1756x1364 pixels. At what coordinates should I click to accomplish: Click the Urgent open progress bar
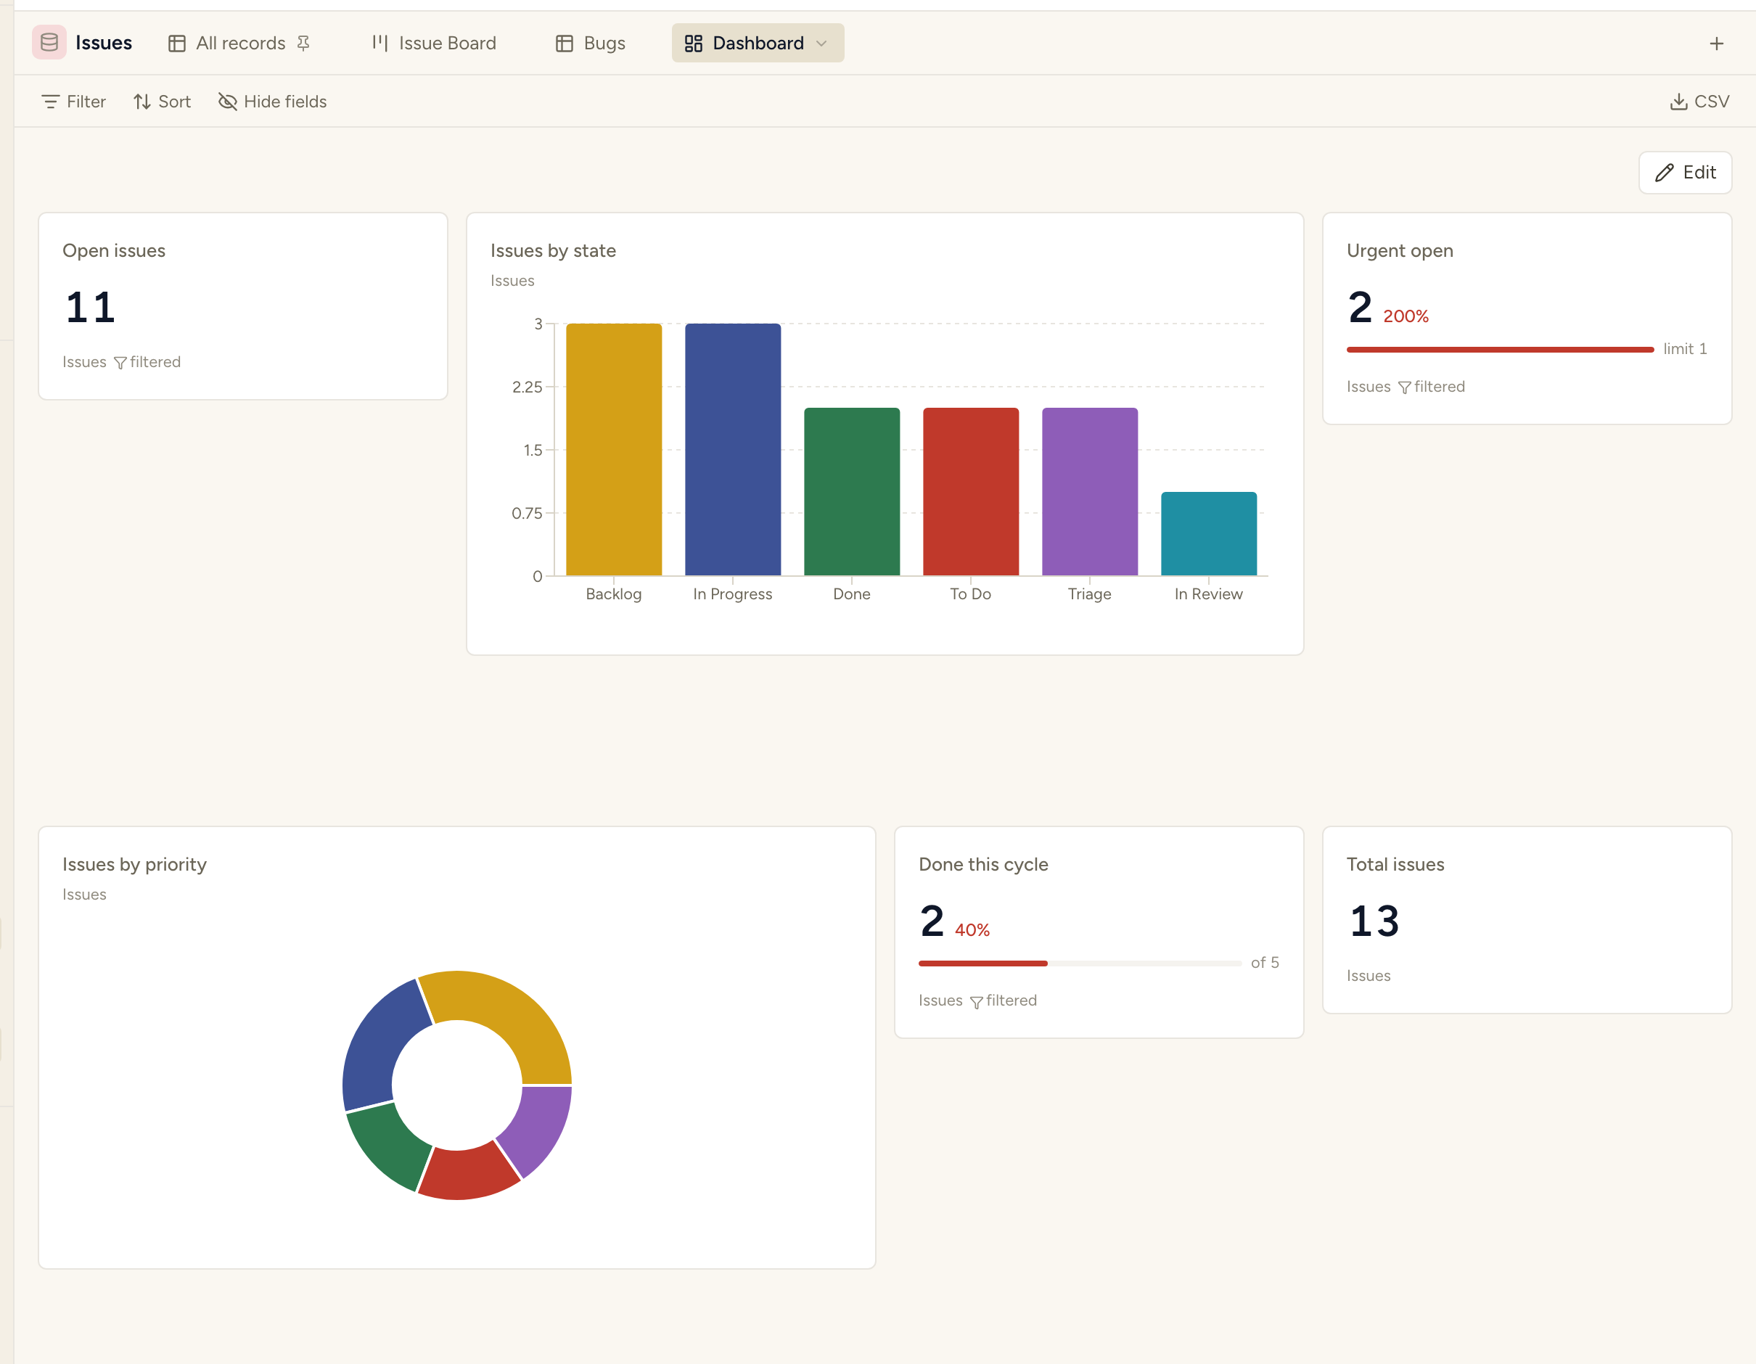coord(1501,350)
